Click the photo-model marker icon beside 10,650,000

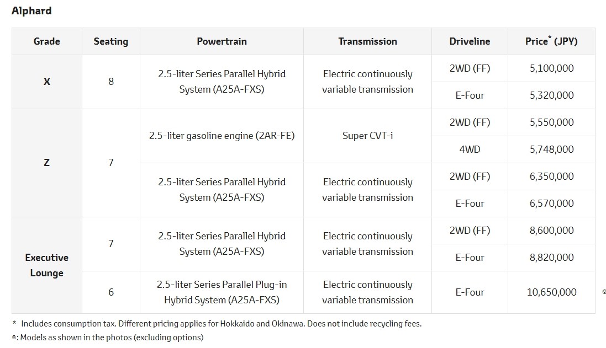coord(604,292)
